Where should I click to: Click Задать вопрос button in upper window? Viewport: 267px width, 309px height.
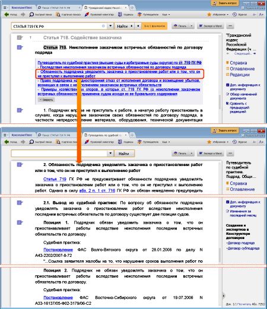pos(225,3)
